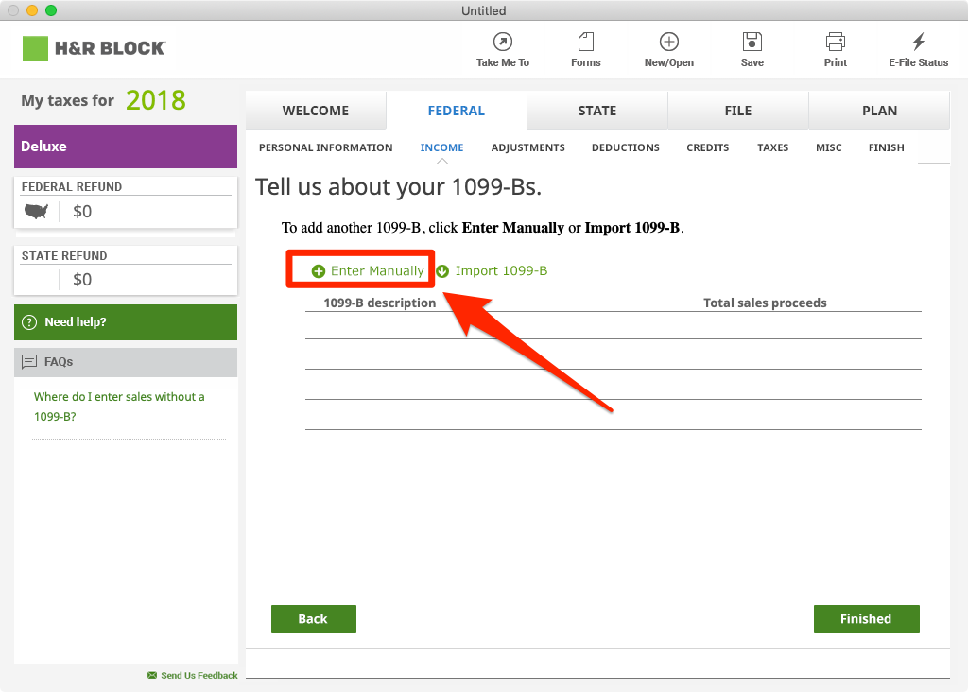The image size is (968, 692).
Task: Click Import 1099-B link
Action: 493,271
